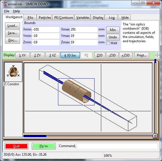This screenshot has width=162, height=161.
Task: Click the PE view button
Action: click(86, 55)
